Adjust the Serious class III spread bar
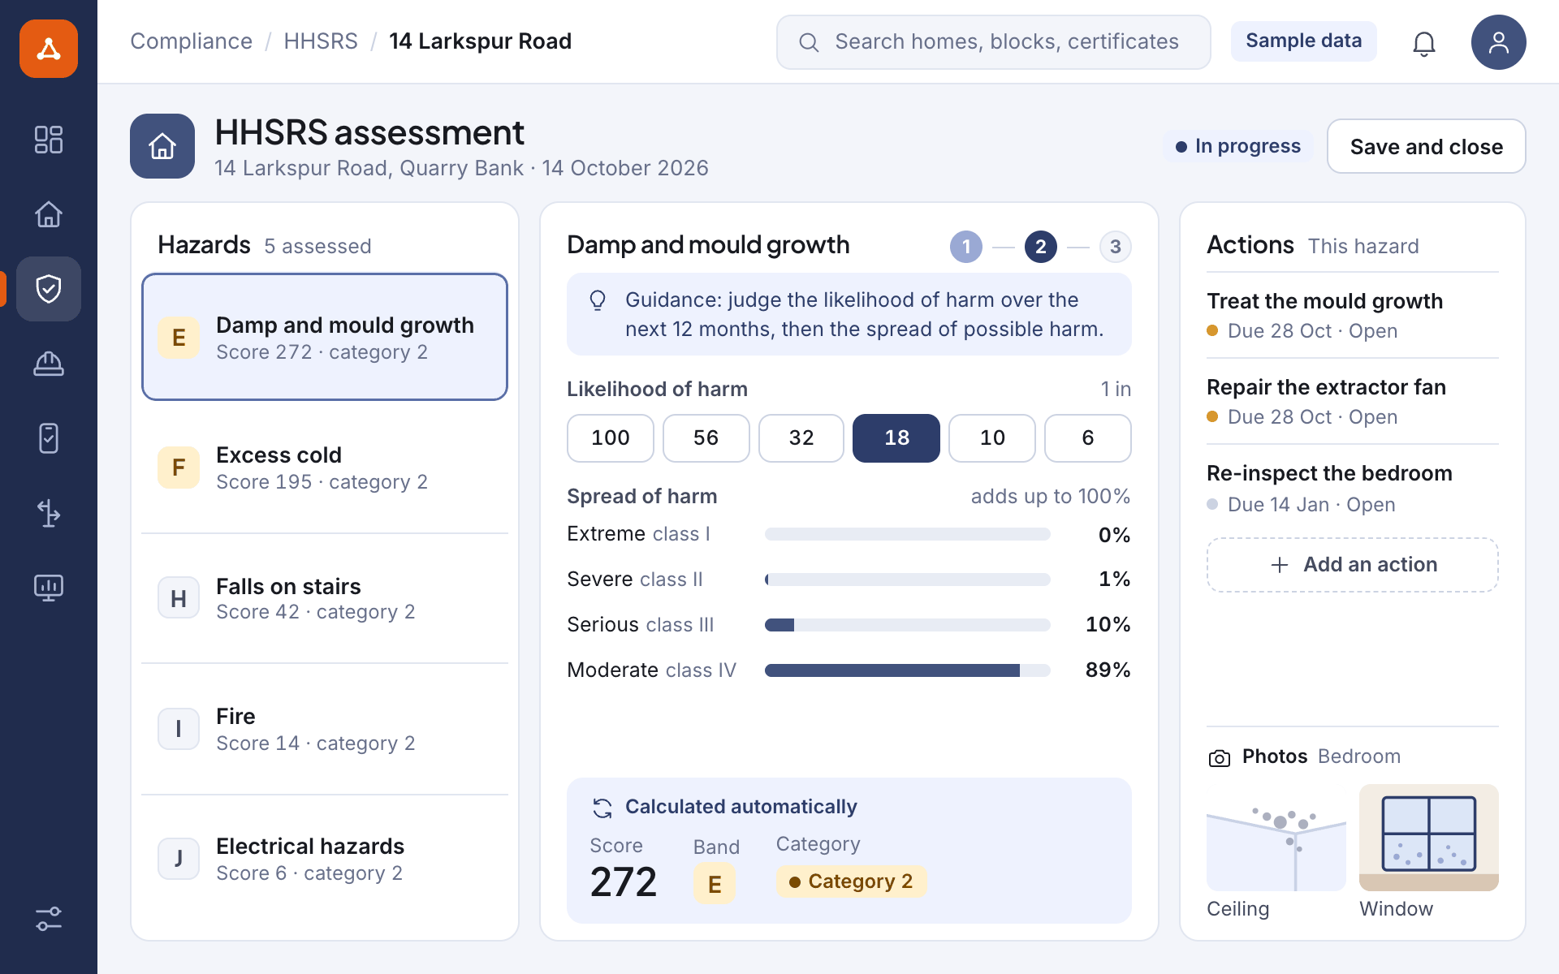Screen dimensions: 1559x974 [x=908, y=625]
